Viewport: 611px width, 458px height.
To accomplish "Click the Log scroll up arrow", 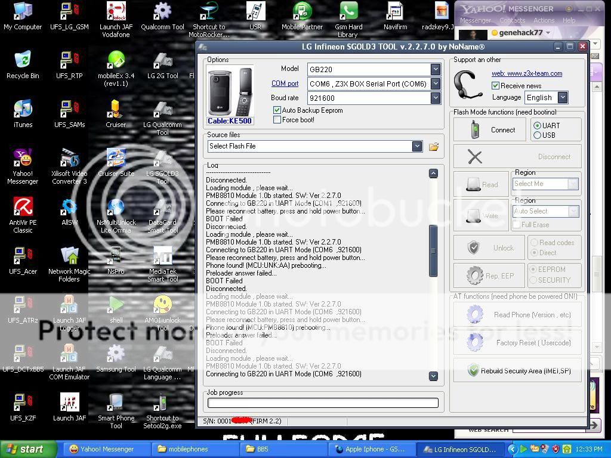I will (x=433, y=174).
